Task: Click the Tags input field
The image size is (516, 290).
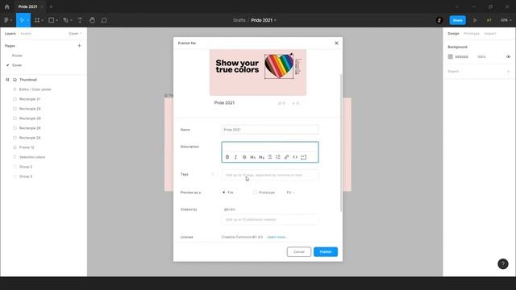Action: click(270, 175)
